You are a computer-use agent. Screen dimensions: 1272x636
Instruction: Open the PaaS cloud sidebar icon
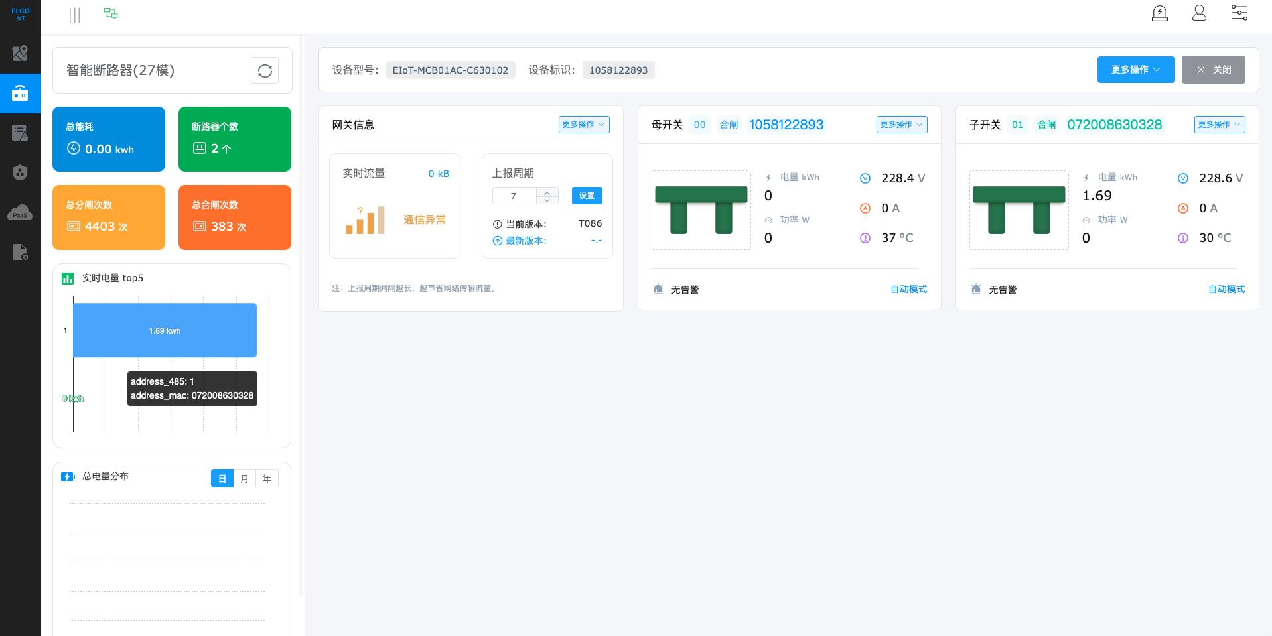[20, 213]
